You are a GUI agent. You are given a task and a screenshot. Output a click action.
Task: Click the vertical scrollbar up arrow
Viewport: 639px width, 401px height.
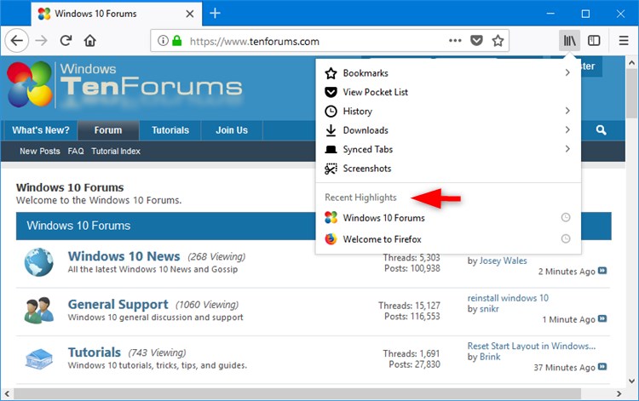tap(631, 63)
